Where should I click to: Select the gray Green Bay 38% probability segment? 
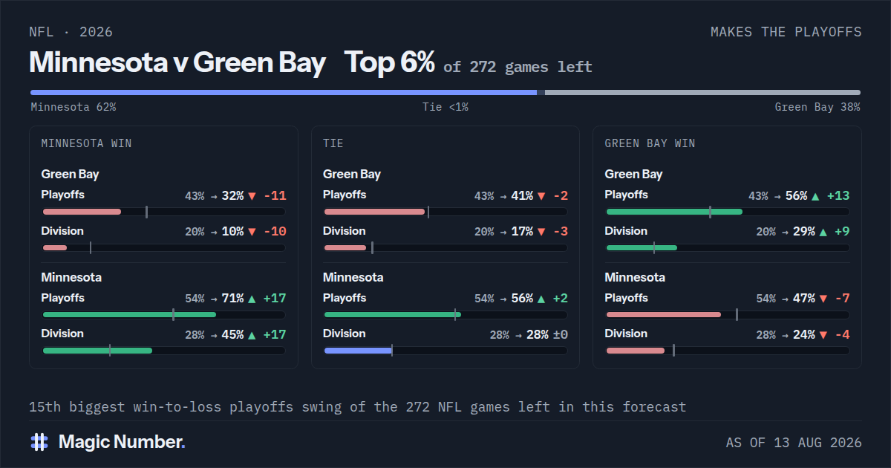point(702,93)
